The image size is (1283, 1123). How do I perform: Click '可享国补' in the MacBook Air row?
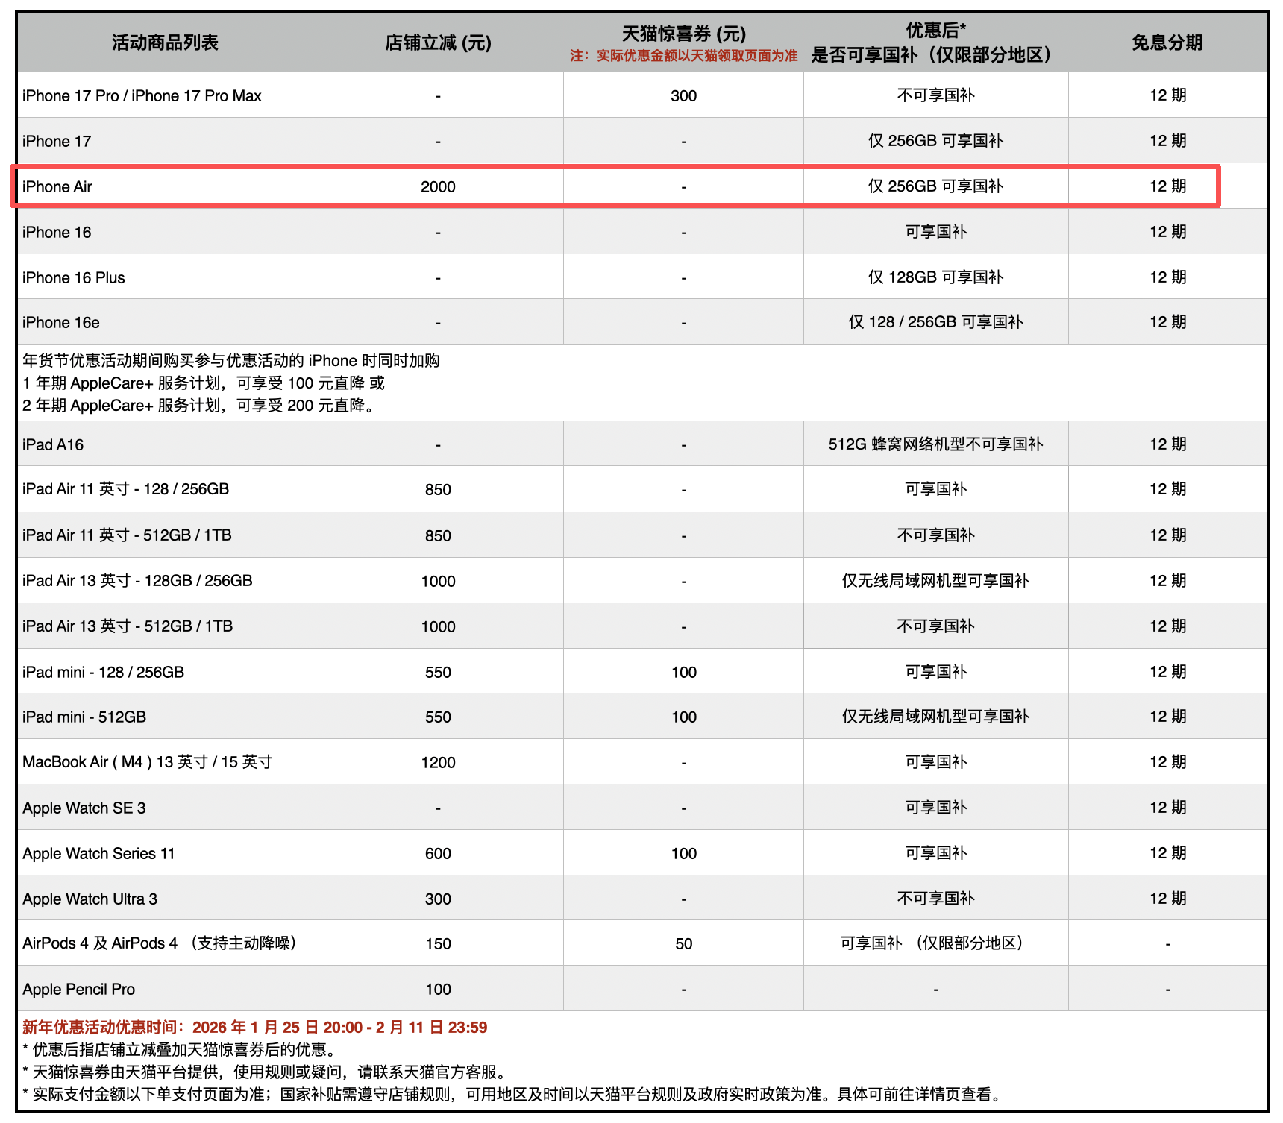935,762
